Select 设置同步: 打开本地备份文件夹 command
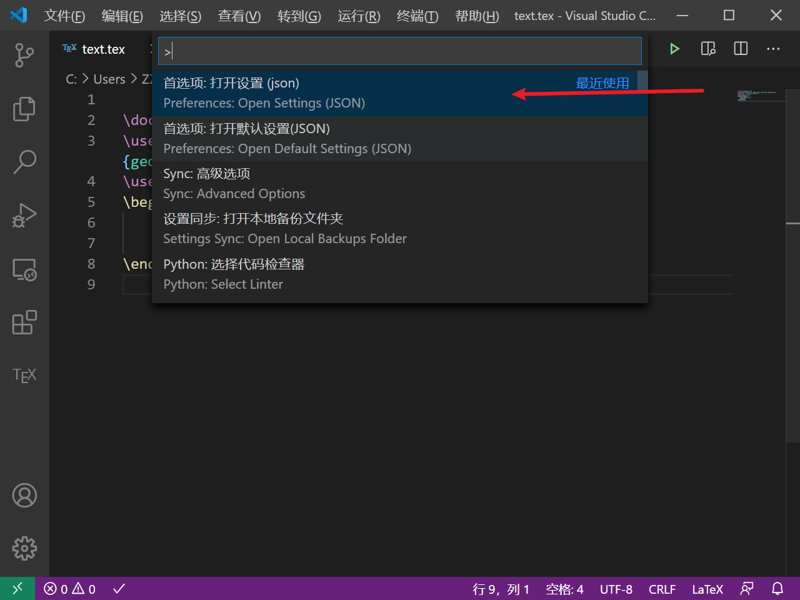This screenshot has height=600, width=800. pyautogui.click(x=400, y=228)
